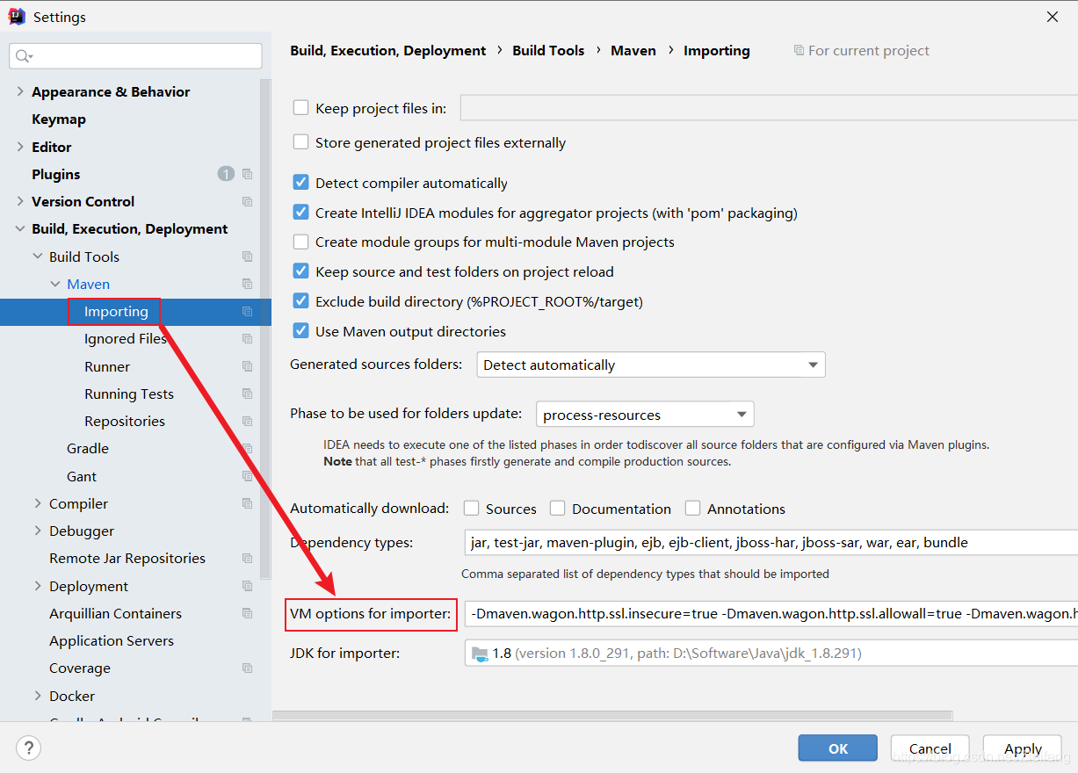The image size is (1078, 773).
Task: Expand the Compiler node
Action: pos(38,503)
